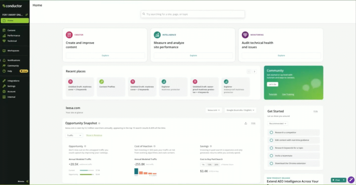Click the site, page, or topic search field

click(x=193, y=14)
